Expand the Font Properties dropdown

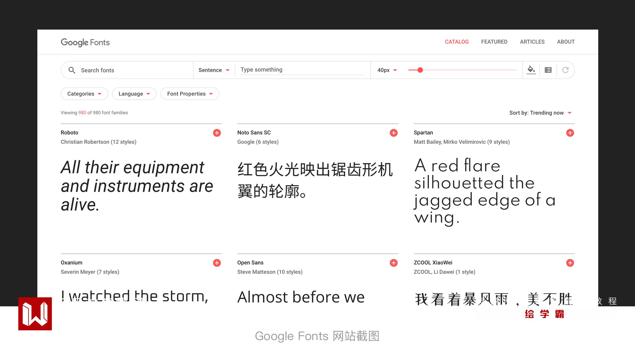[x=190, y=94]
